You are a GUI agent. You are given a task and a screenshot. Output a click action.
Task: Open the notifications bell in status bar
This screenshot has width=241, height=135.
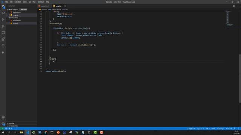[238, 129]
